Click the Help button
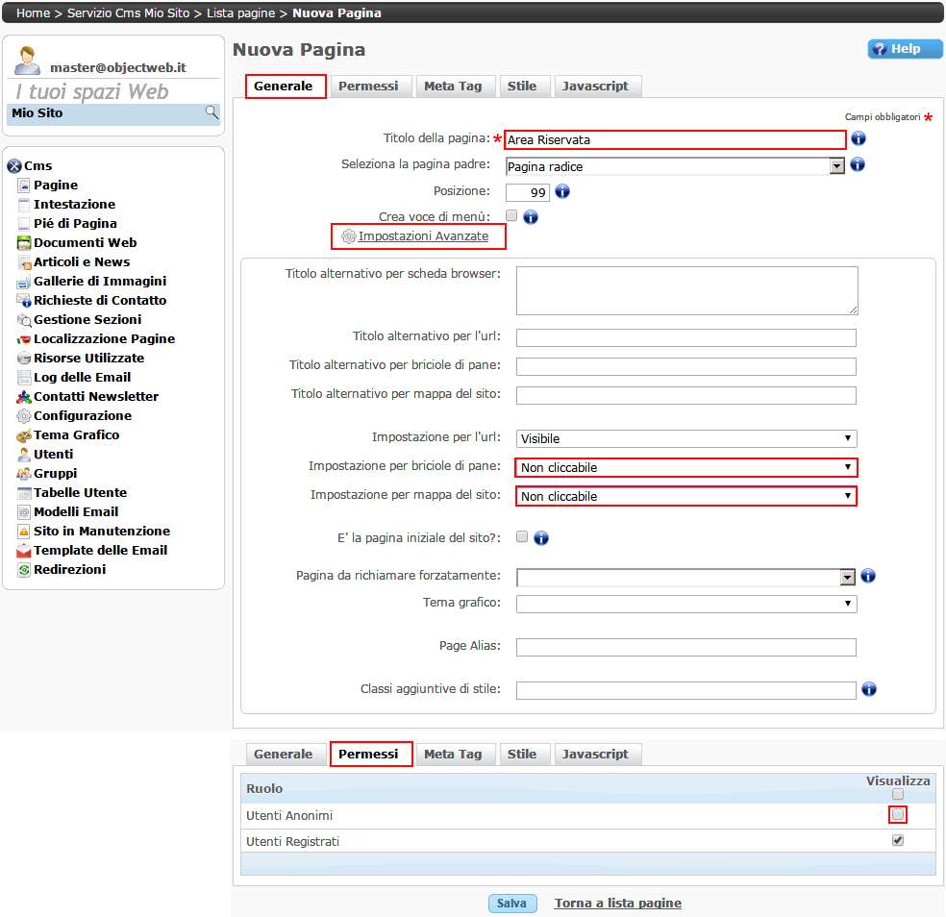The width and height of the screenshot is (946, 917). pos(905,49)
